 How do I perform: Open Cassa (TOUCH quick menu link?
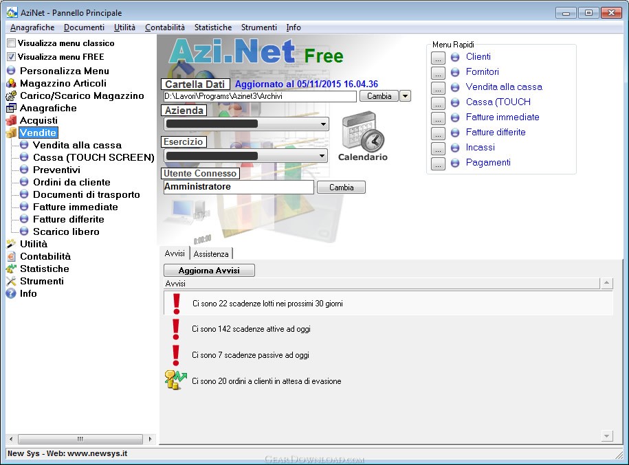pyautogui.click(x=498, y=102)
